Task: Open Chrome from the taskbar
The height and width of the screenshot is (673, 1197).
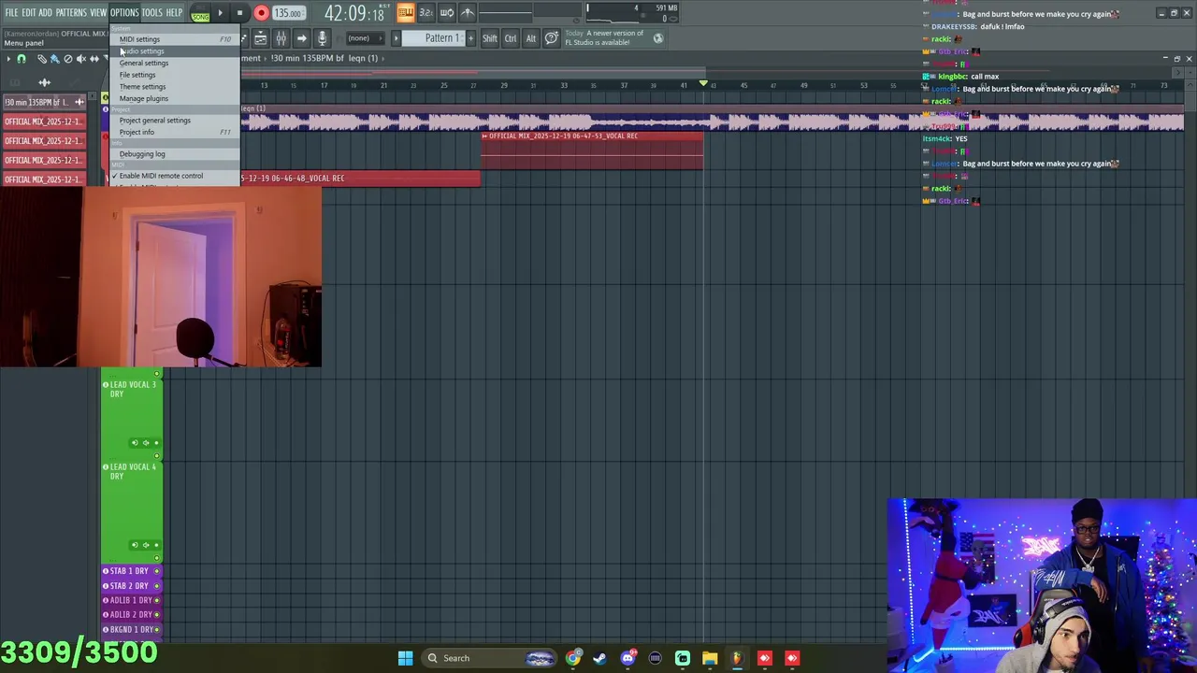Action: (x=573, y=658)
